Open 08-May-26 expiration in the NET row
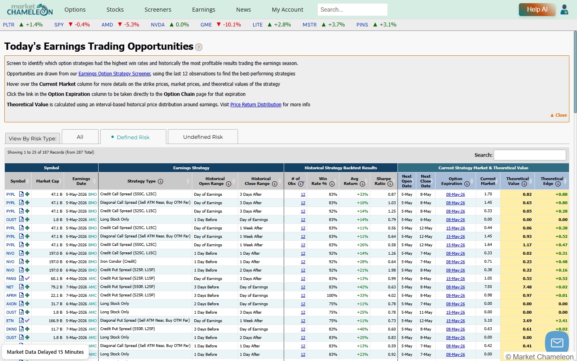Viewport: 577px width, 361px height. point(456,287)
